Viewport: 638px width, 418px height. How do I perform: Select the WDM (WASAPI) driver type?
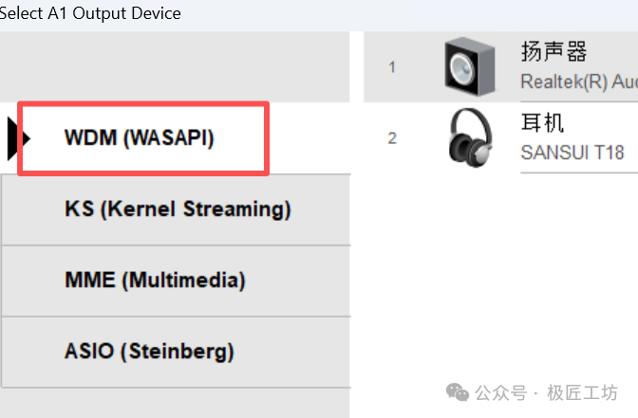click(140, 137)
